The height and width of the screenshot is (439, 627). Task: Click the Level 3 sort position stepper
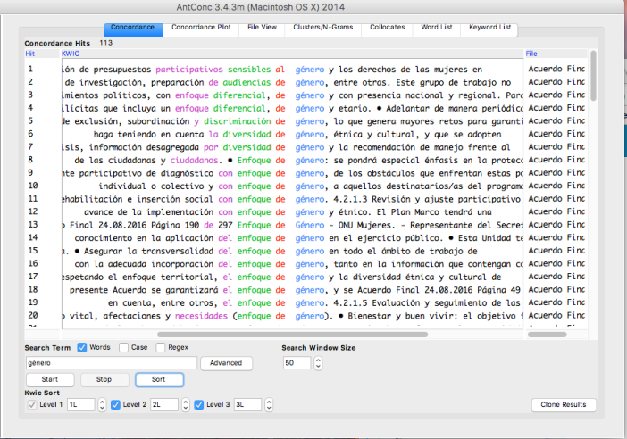pos(269,405)
